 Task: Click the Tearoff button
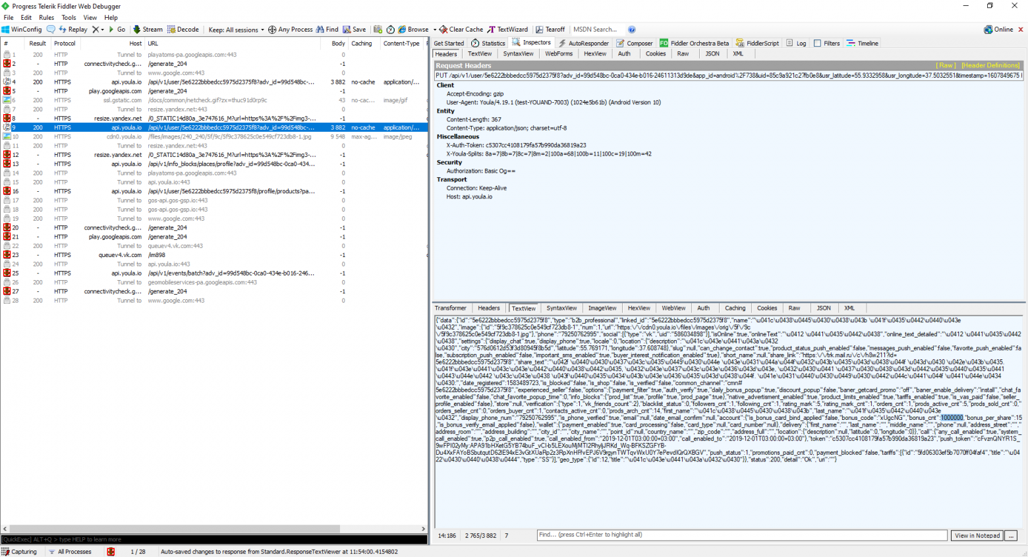click(x=550, y=30)
